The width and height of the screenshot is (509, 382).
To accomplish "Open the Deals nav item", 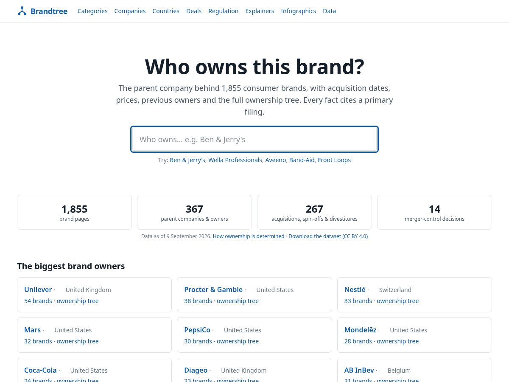I will pos(194,11).
